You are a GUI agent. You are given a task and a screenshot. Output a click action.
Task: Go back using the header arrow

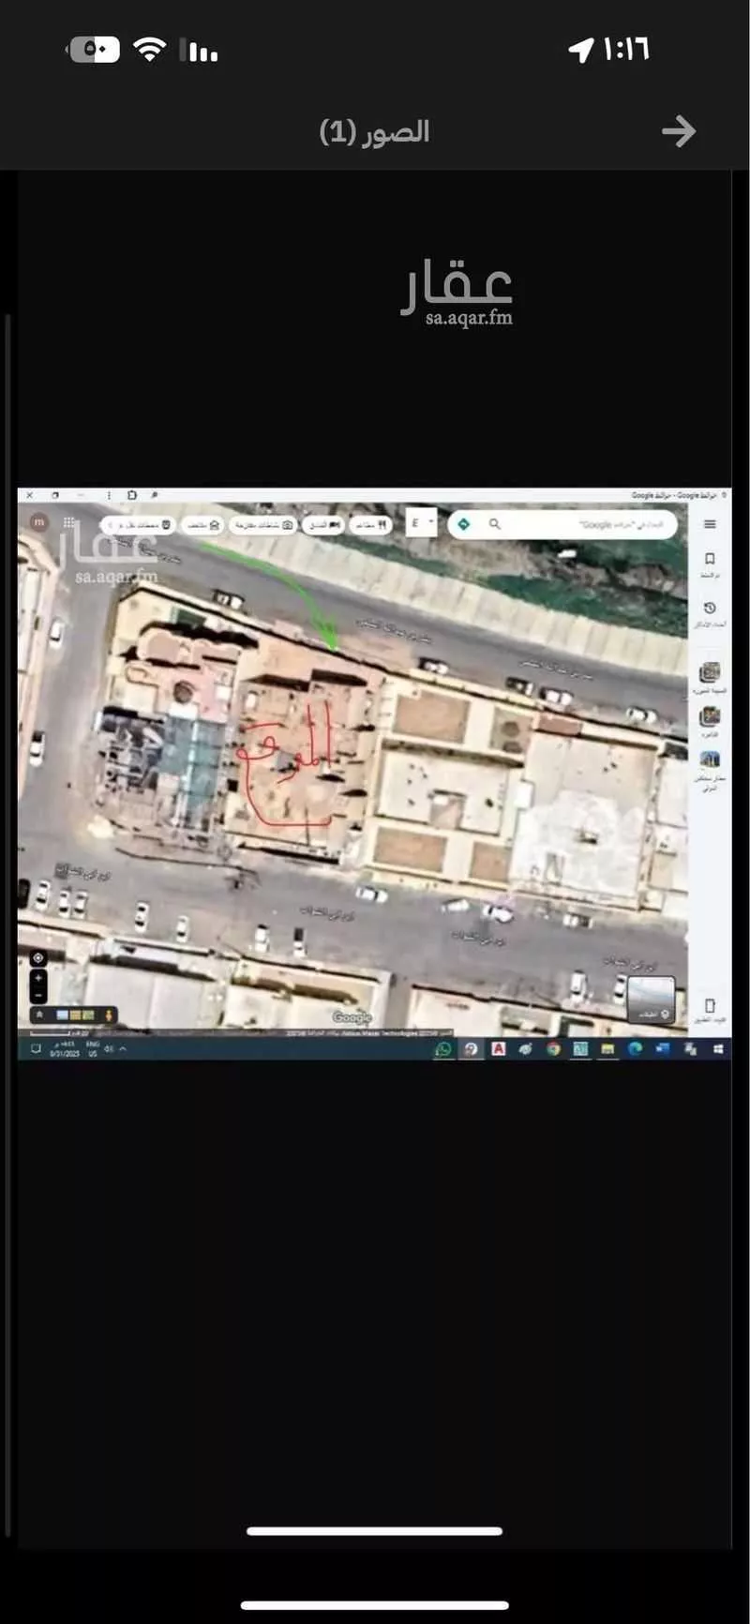coord(678,131)
